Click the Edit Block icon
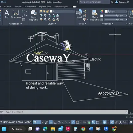133x133 pixels. click(x=85, y=15)
